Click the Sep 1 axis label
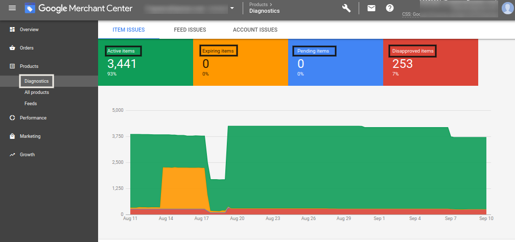The height and width of the screenshot is (242, 515). tap(379, 219)
